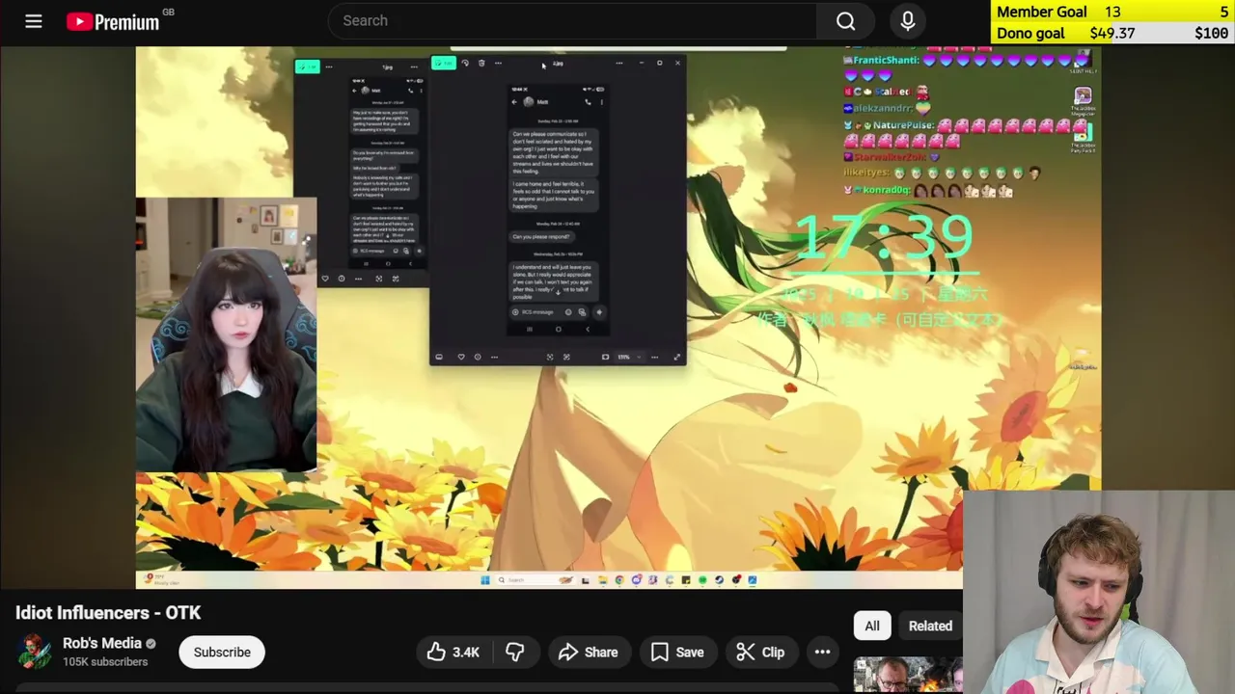Select the All filter chip
The height and width of the screenshot is (694, 1235).
(x=872, y=626)
